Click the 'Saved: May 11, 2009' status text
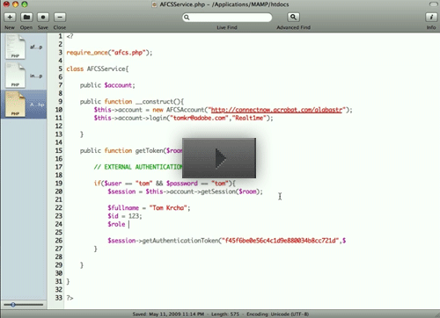Screen dimensions: 440x318 [x=168, y=314]
